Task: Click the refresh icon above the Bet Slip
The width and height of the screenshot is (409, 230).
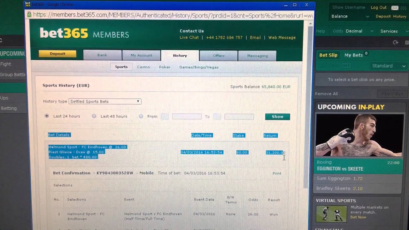Action: tap(396, 42)
